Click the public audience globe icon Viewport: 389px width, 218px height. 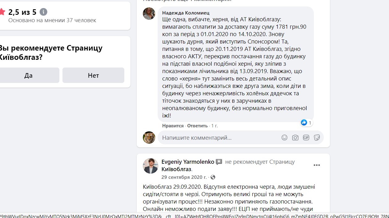[213, 177]
